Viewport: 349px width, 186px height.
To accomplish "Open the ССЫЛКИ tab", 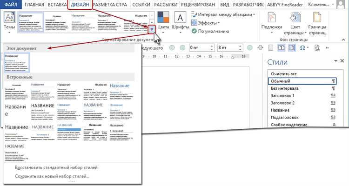I will pos(141,5).
